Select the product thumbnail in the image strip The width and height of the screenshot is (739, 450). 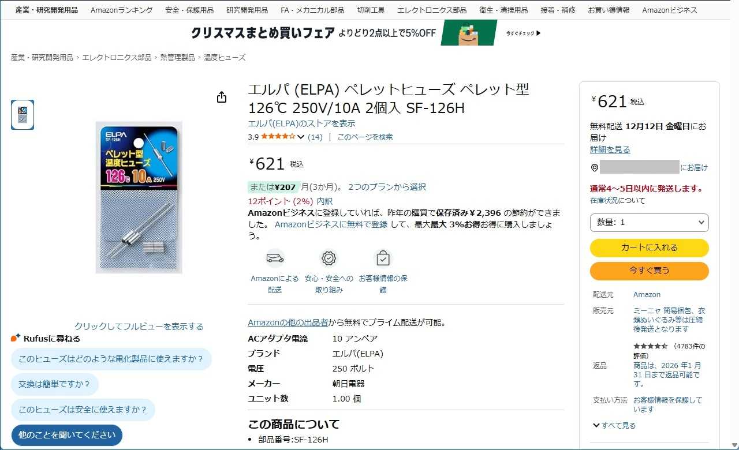[23, 115]
